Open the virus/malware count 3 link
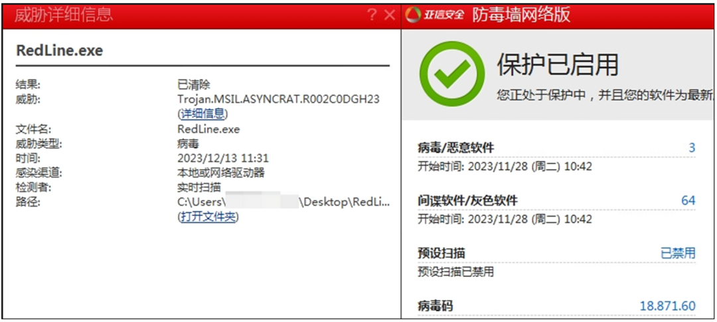This screenshot has width=717, height=322. pyautogui.click(x=691, y=148)
